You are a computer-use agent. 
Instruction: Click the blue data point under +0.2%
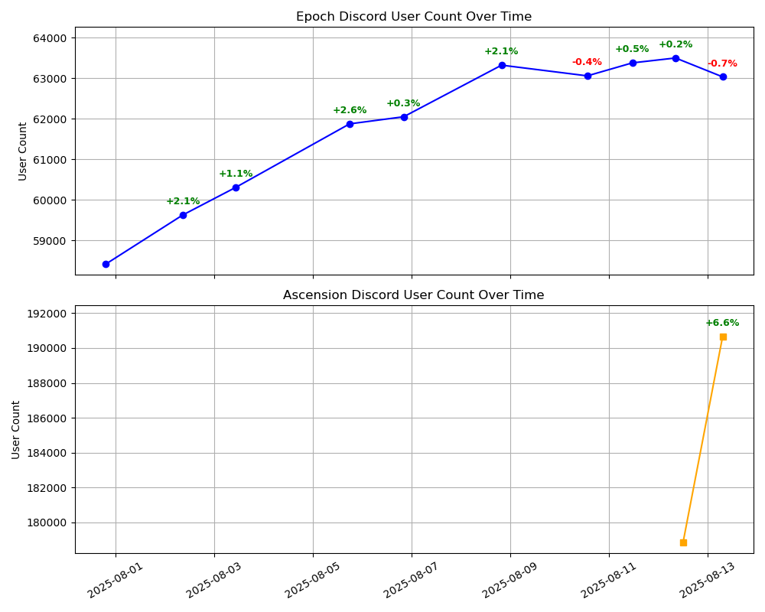[675, 59]
